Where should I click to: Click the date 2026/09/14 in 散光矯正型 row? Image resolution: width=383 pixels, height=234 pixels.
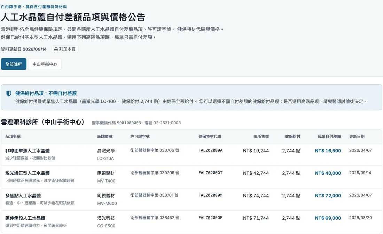(360, 173)
